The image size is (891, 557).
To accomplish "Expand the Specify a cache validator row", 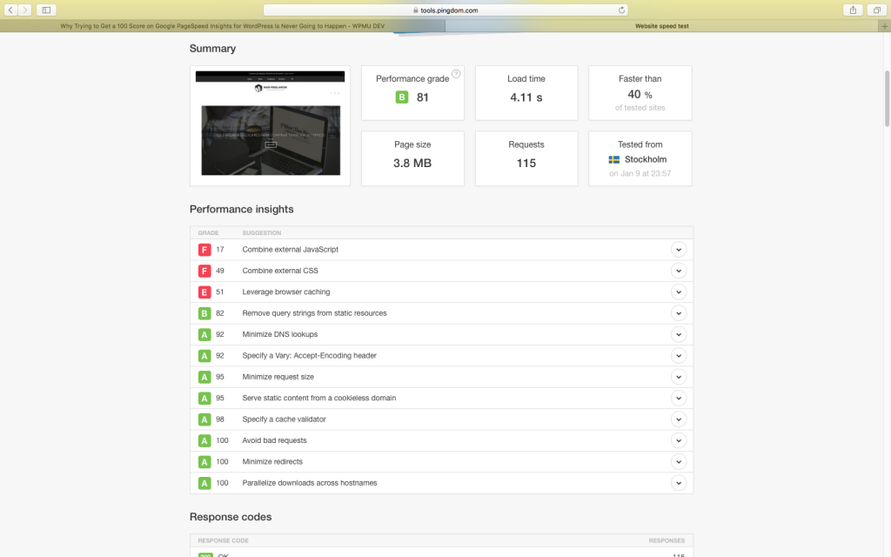I will 679,419.
